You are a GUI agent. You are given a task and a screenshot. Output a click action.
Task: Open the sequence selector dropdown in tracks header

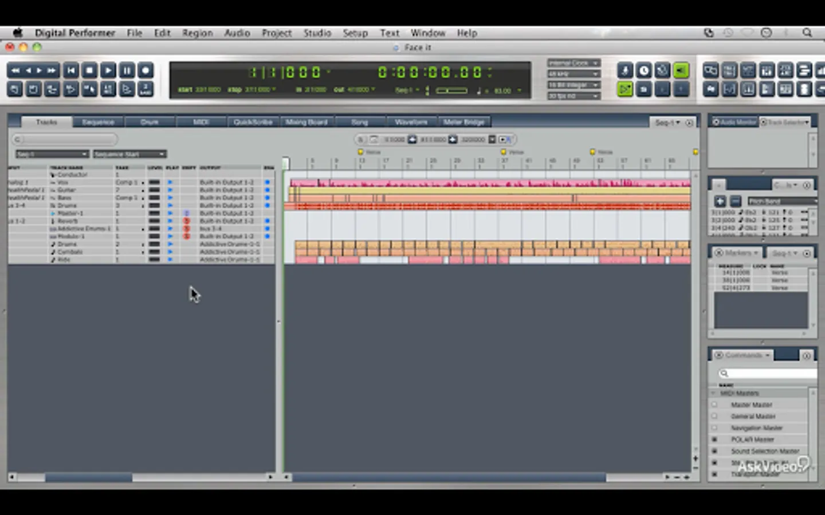click(x=52, y=154)
